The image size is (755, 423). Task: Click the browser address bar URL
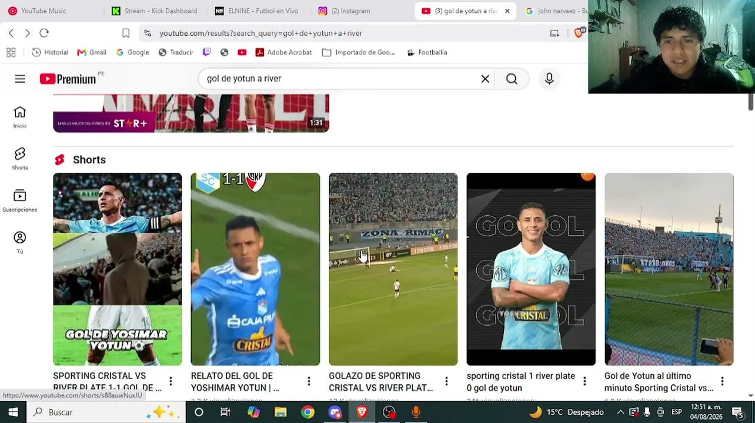click(261, 33)
